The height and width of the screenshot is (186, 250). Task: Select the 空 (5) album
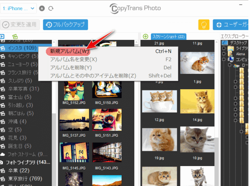(x=15, y=130)
